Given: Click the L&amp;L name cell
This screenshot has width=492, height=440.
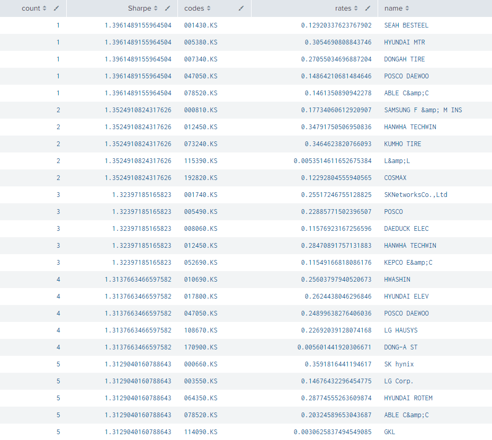Looking at the screenshot, I should (x=397, y=161).
